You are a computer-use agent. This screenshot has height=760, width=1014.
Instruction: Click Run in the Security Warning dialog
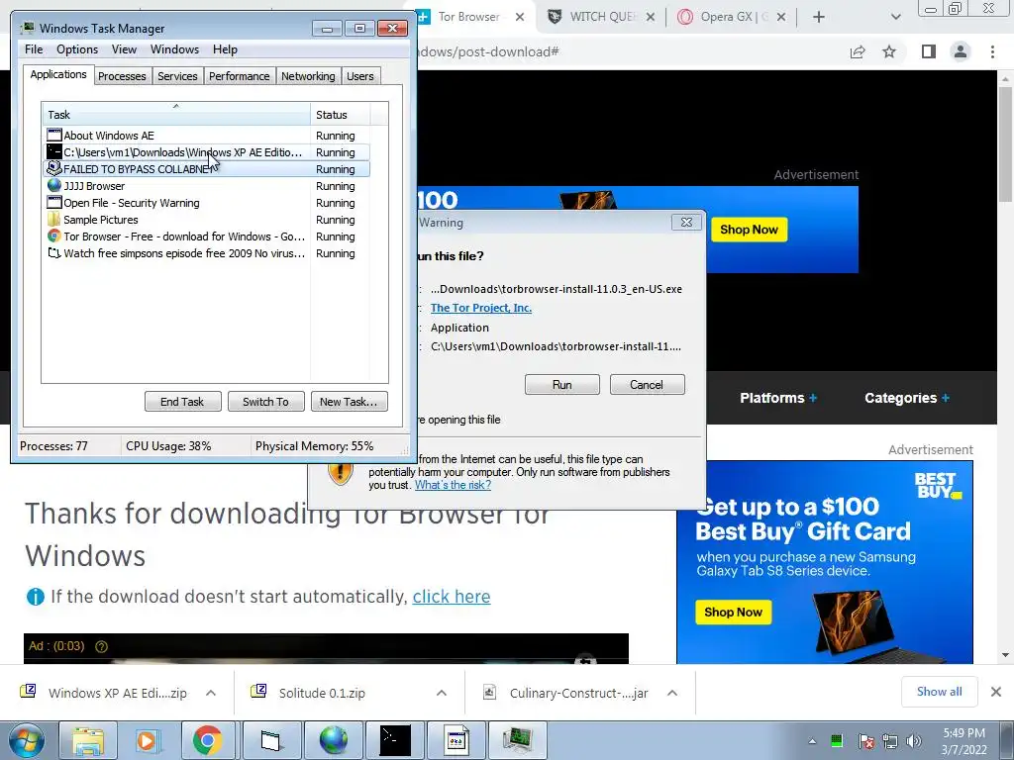(562, 385)
